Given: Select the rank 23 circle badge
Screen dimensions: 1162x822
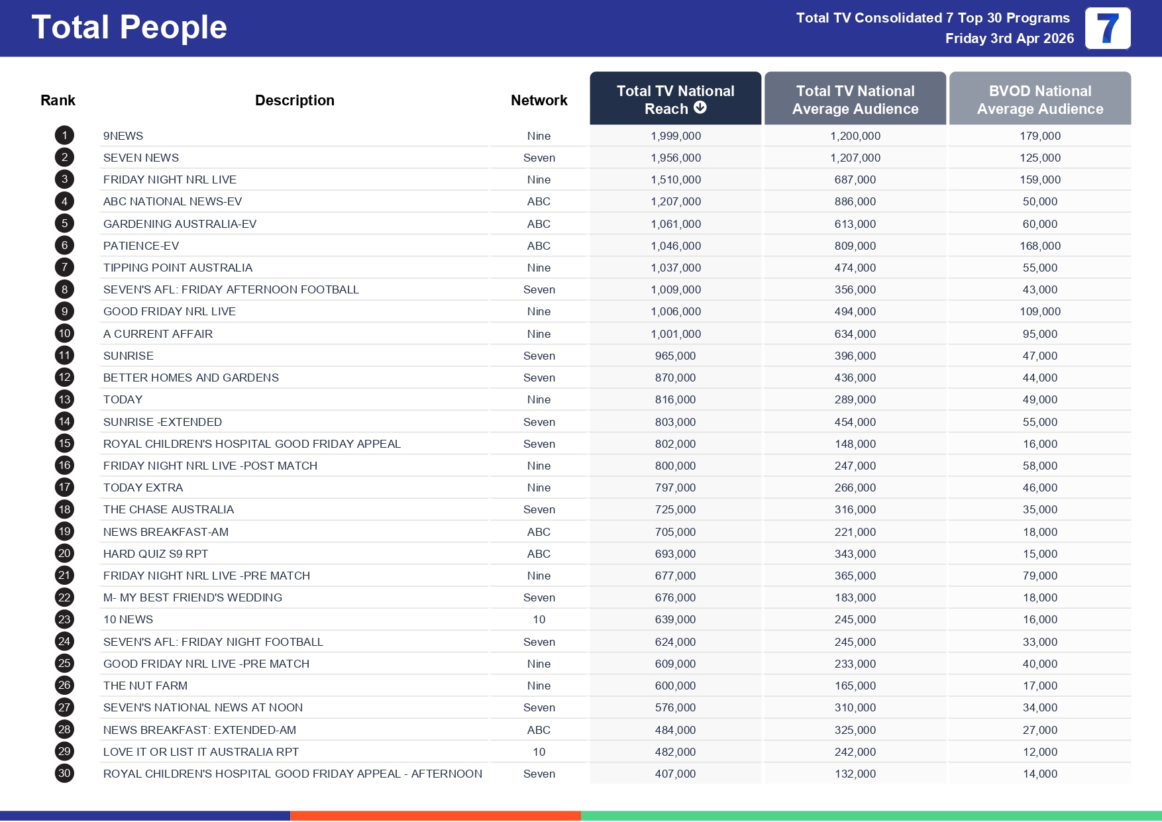Looking at the screenshot, I should click(64, 619).
